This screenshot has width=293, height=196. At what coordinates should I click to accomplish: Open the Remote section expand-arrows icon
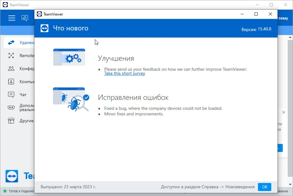11,56
